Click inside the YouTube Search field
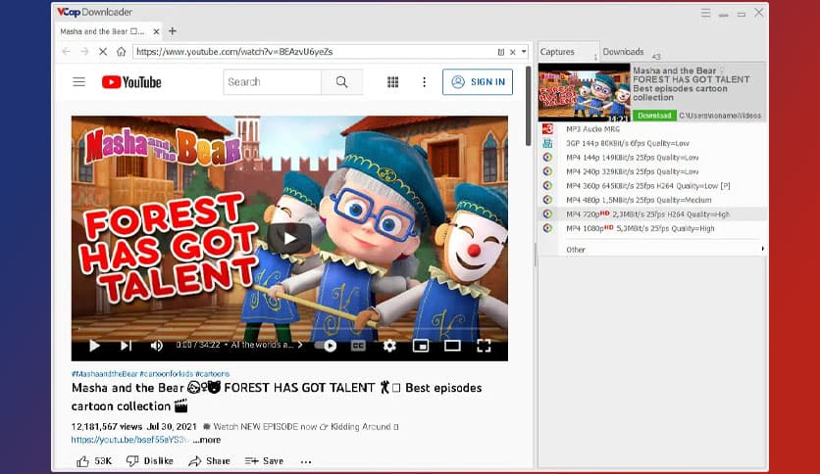This screenshot has width=820, height=474. [272, 82]
